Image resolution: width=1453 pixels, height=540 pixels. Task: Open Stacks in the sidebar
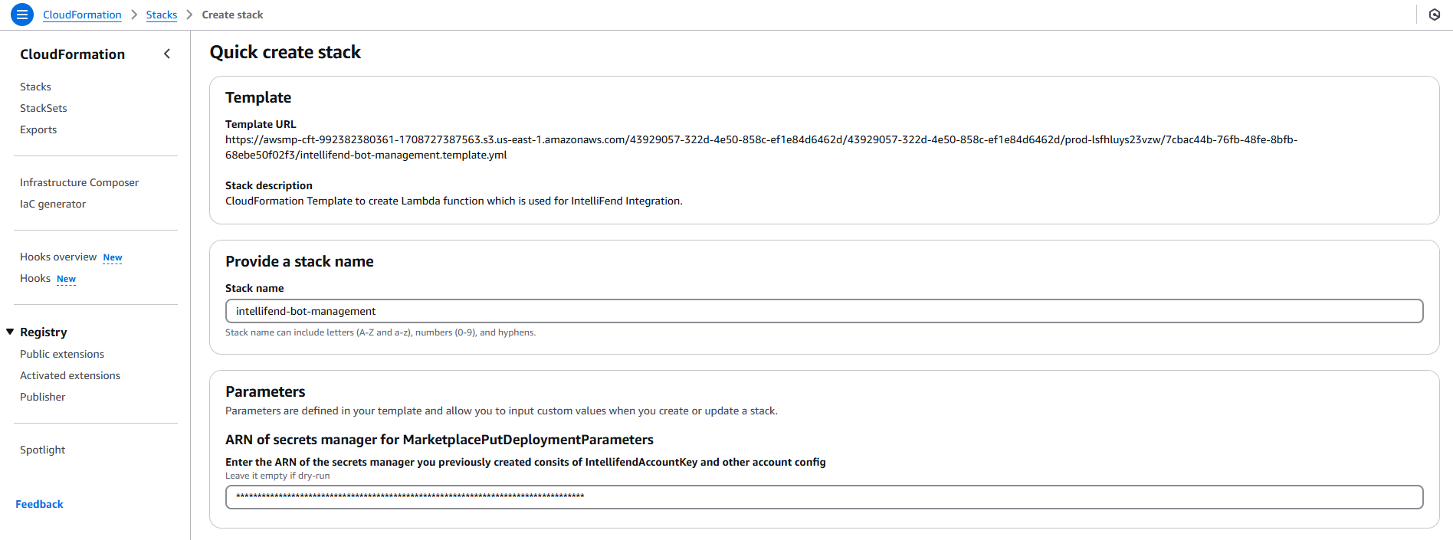point(35,87)
